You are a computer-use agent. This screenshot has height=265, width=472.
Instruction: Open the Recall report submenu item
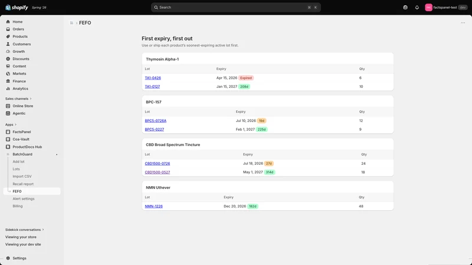23,184
